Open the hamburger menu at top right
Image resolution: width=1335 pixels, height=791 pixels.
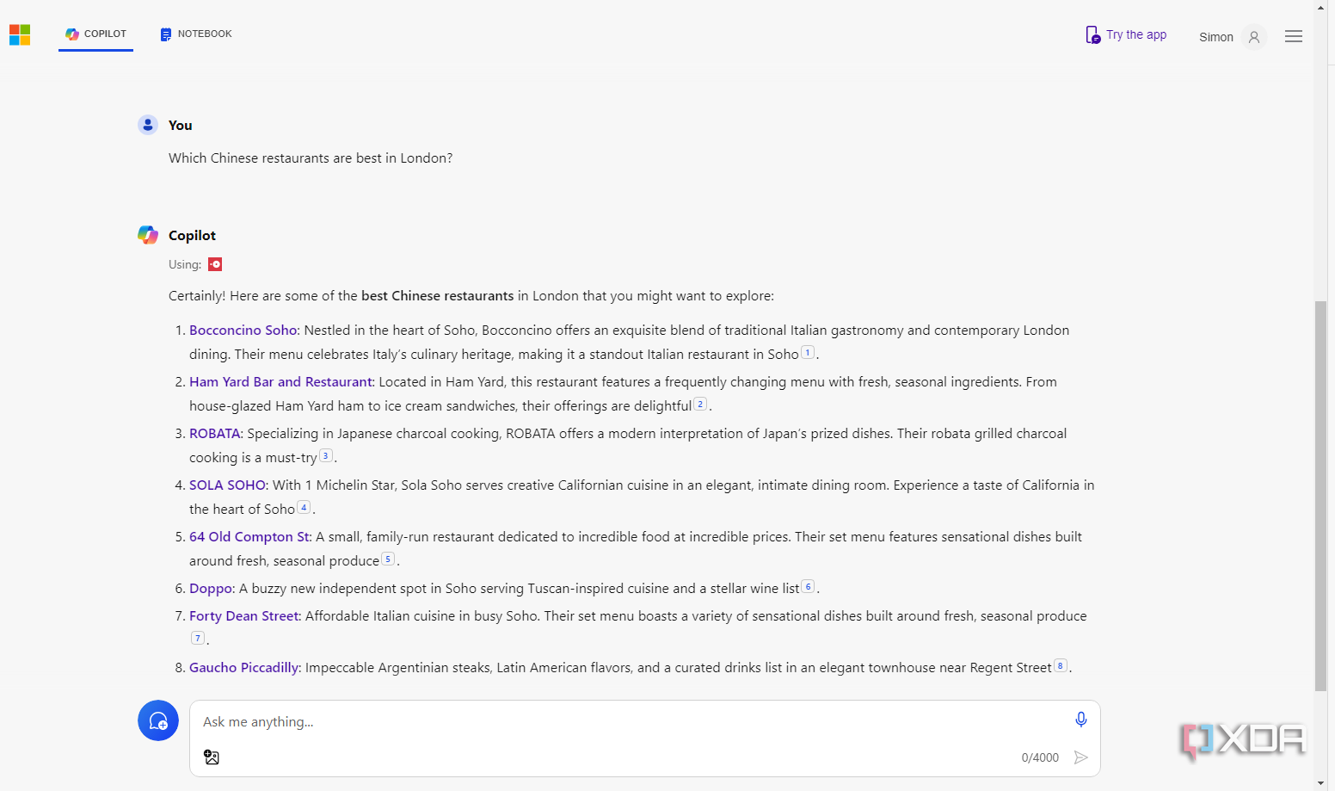[1294, 36]
